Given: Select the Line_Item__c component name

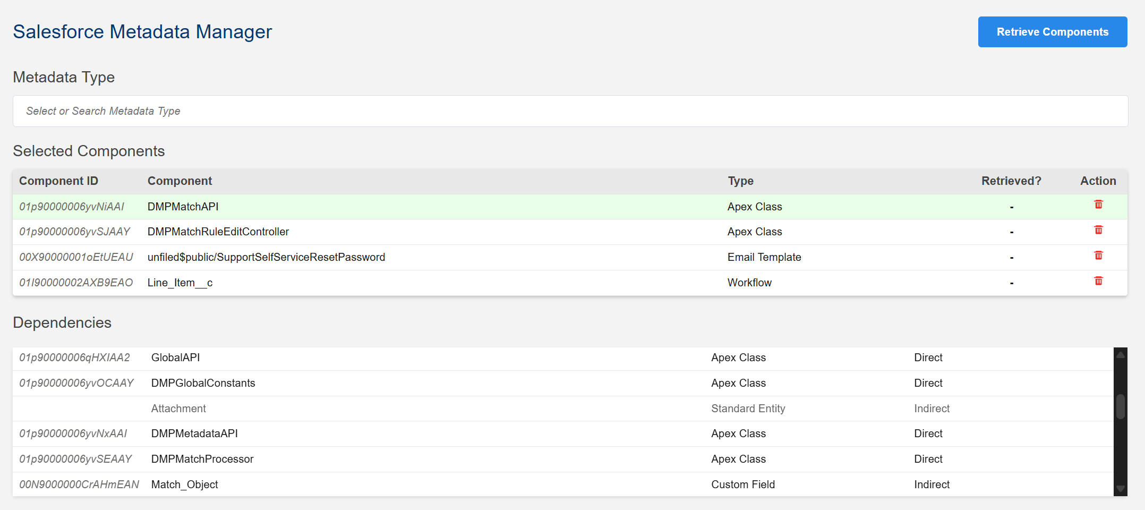Looking at the screenshot, I should point(180,283).
